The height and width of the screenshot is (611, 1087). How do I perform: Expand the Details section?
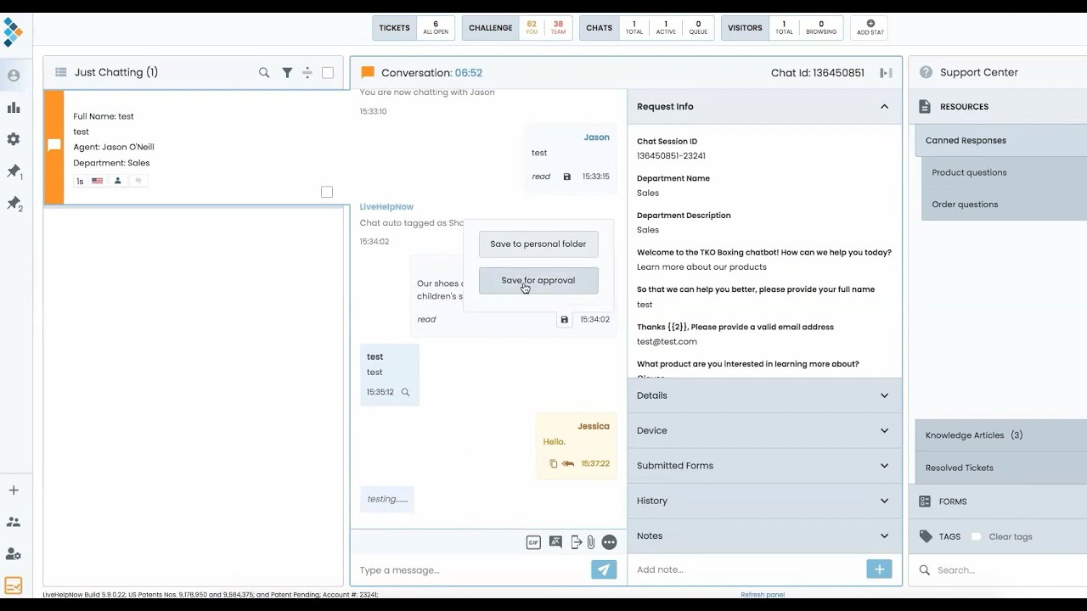pos(764,395)
